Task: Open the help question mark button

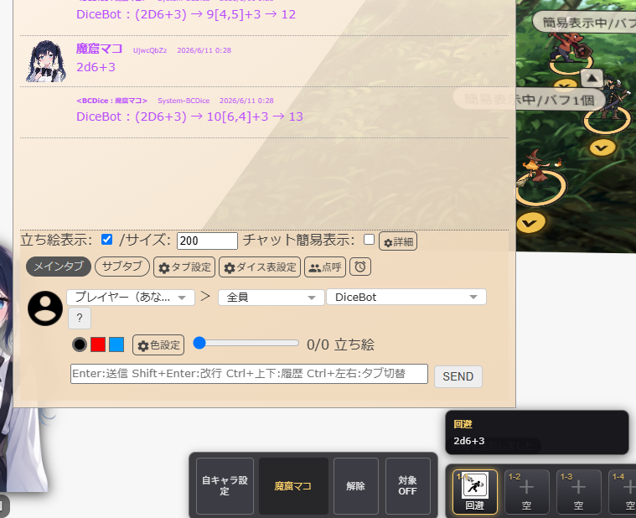Action: [80, 318]
